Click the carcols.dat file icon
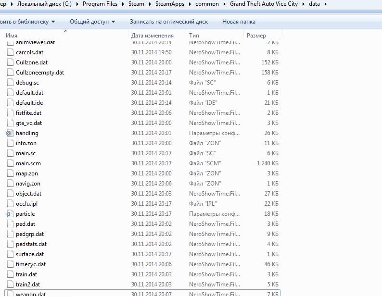The width and height of the screenshot is (382, 297). (x=10, y=52)
